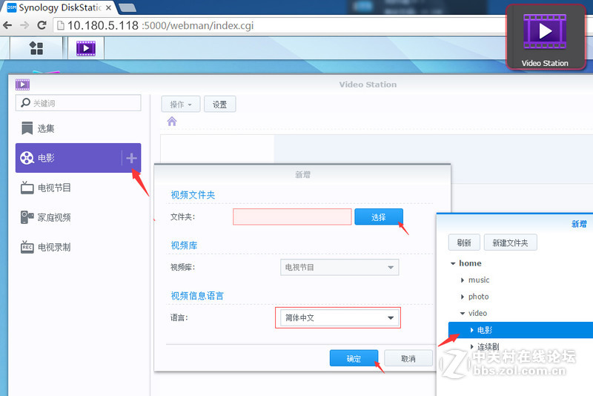Image resolution: width=593 pixels, height=396 pixels.
Task: Reload the page with refresh icon
Action: (x=42, y=25)
